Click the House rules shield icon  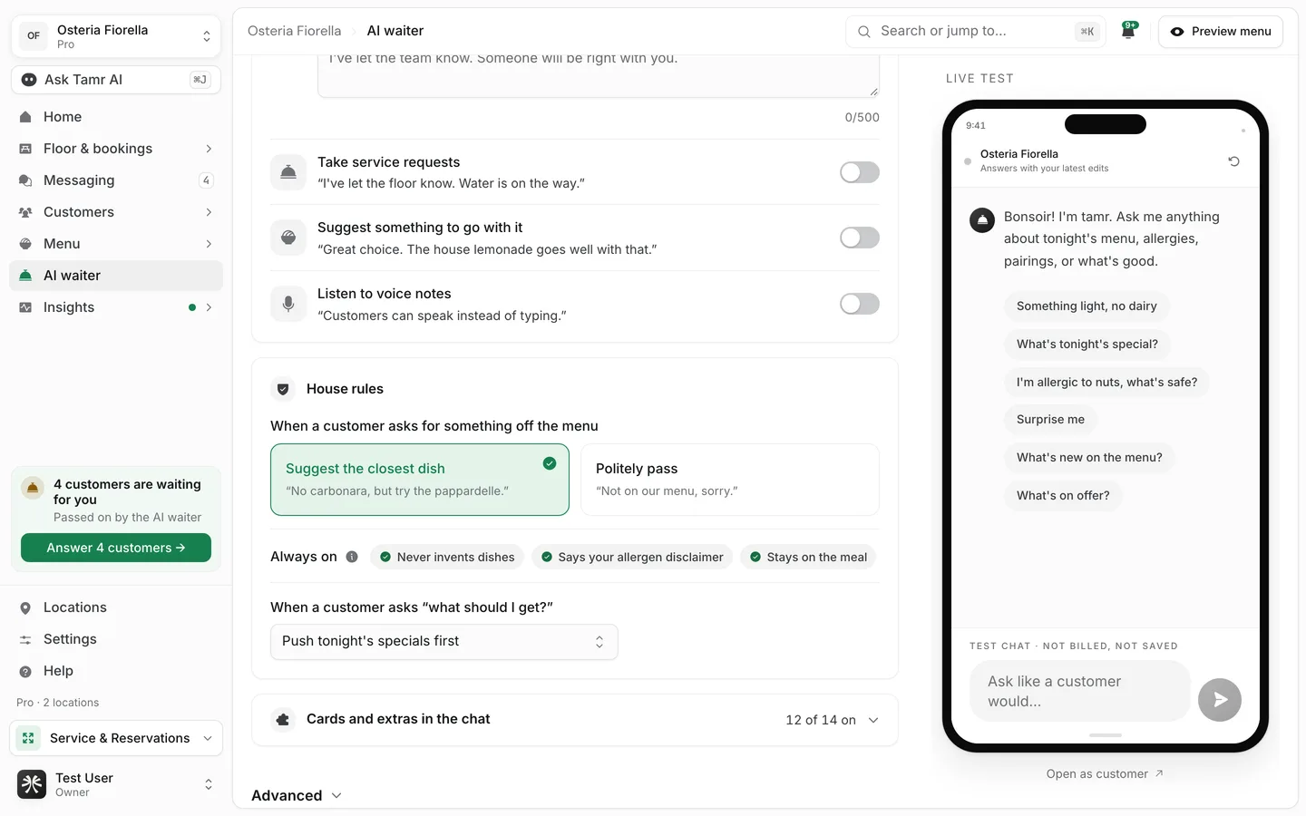click(283, 389)
